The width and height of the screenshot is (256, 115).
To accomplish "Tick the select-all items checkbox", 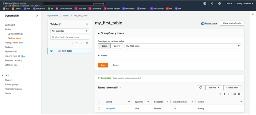I will (99, 102).
